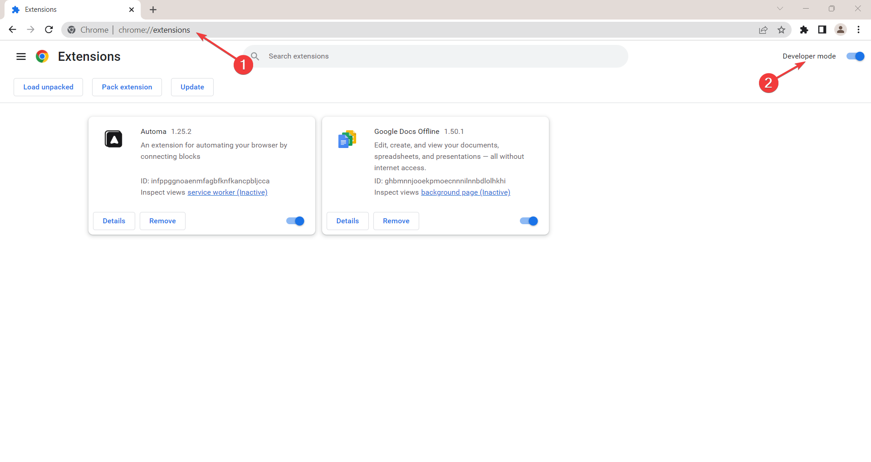The width and height of the screenshot is (871, 462).
Task: Toggle the browser side panel icon
Action: [822, 30]
